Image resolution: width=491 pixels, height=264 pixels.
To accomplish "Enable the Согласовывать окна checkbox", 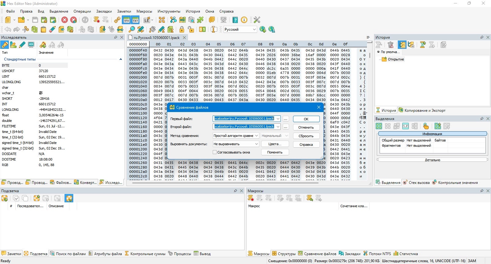I will tap(215, 152).
